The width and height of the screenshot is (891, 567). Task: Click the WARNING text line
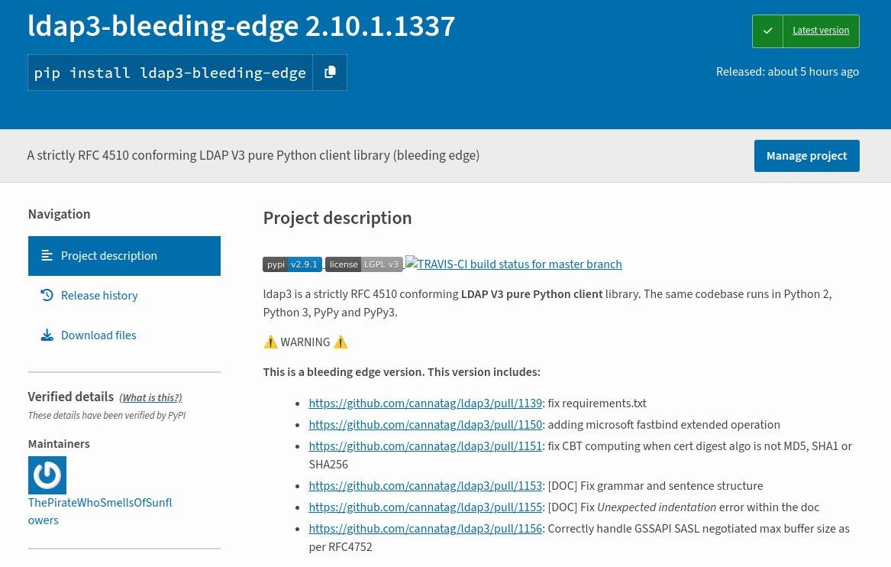(x=305, y=342)
